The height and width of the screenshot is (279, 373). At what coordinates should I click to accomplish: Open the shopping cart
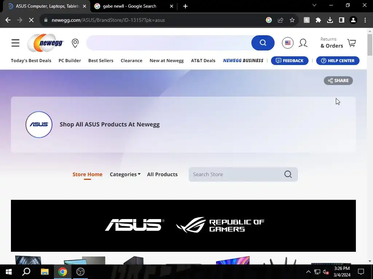(x=352, y=43)
